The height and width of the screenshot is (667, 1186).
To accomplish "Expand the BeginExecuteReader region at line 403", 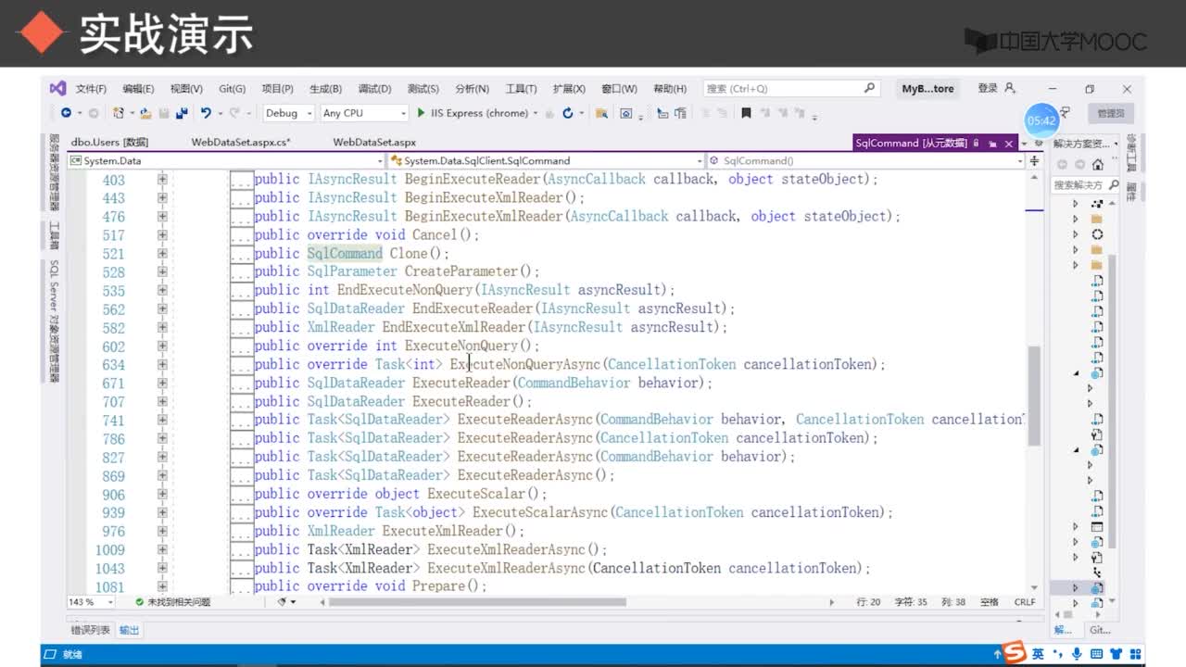I will [162, 179].
